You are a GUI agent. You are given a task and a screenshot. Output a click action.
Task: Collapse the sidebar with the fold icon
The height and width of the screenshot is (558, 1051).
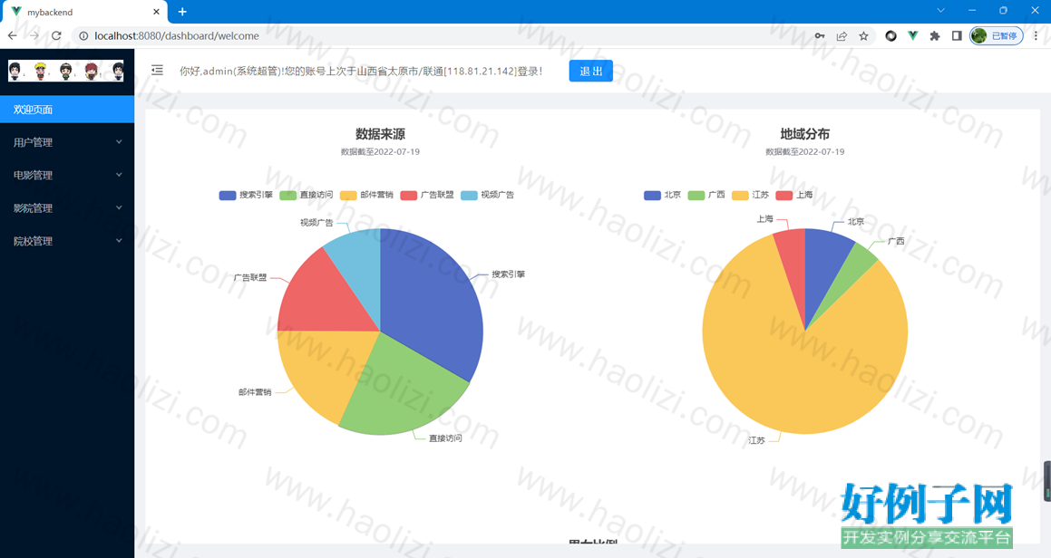[157, 71]
